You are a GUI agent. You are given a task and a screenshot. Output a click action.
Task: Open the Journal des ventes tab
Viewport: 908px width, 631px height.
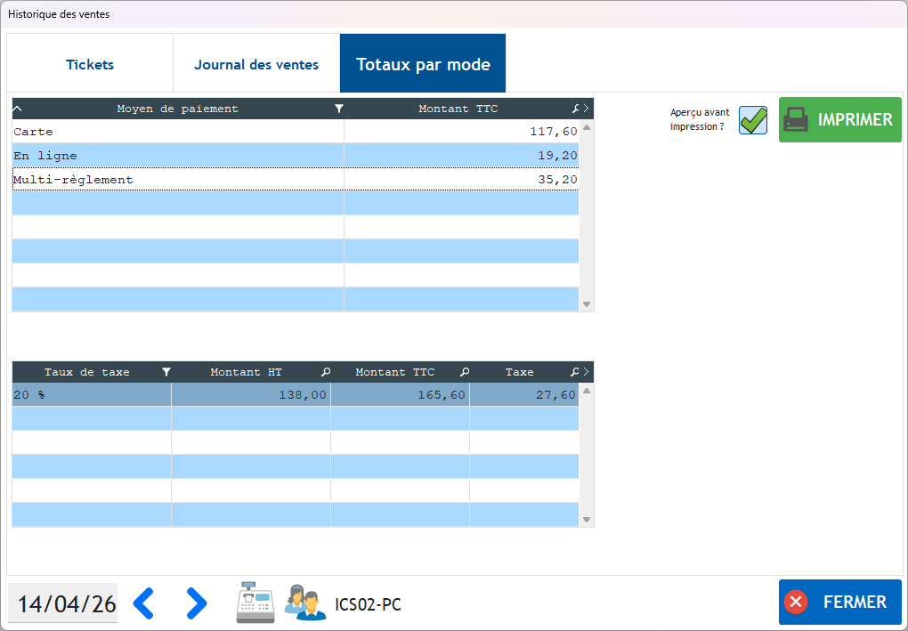(256, 64)
